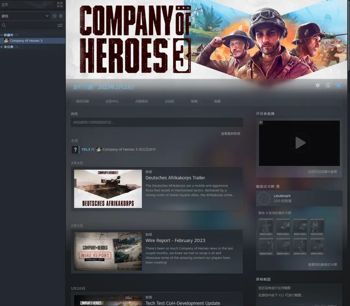Open Tech Test CoH-Development Update headline
350x306 pixels.
pos(183,303)
